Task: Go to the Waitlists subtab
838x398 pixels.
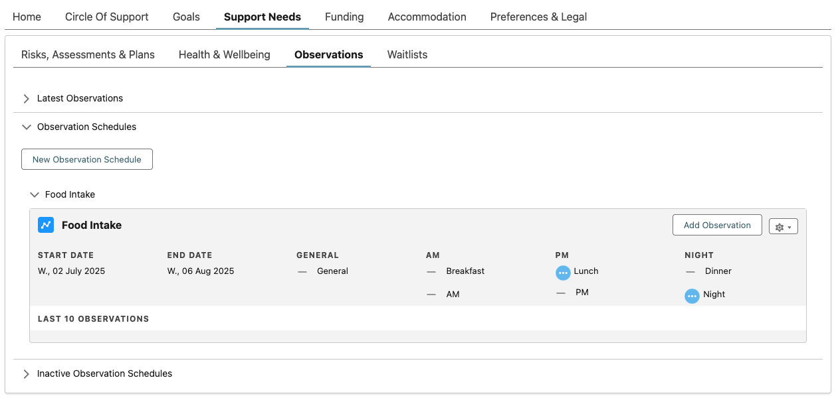Action: click(x=407, y=54)
